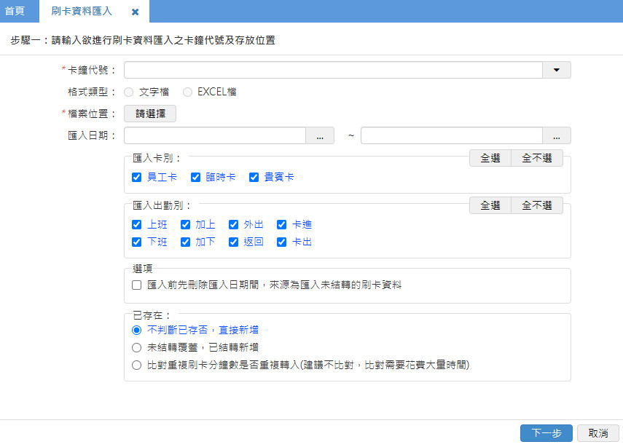Viewport: 623px width, 447px height.
Task: Enable 匯入前先刪除匯入日期間 option checkbox
Action: click(137, 285)
